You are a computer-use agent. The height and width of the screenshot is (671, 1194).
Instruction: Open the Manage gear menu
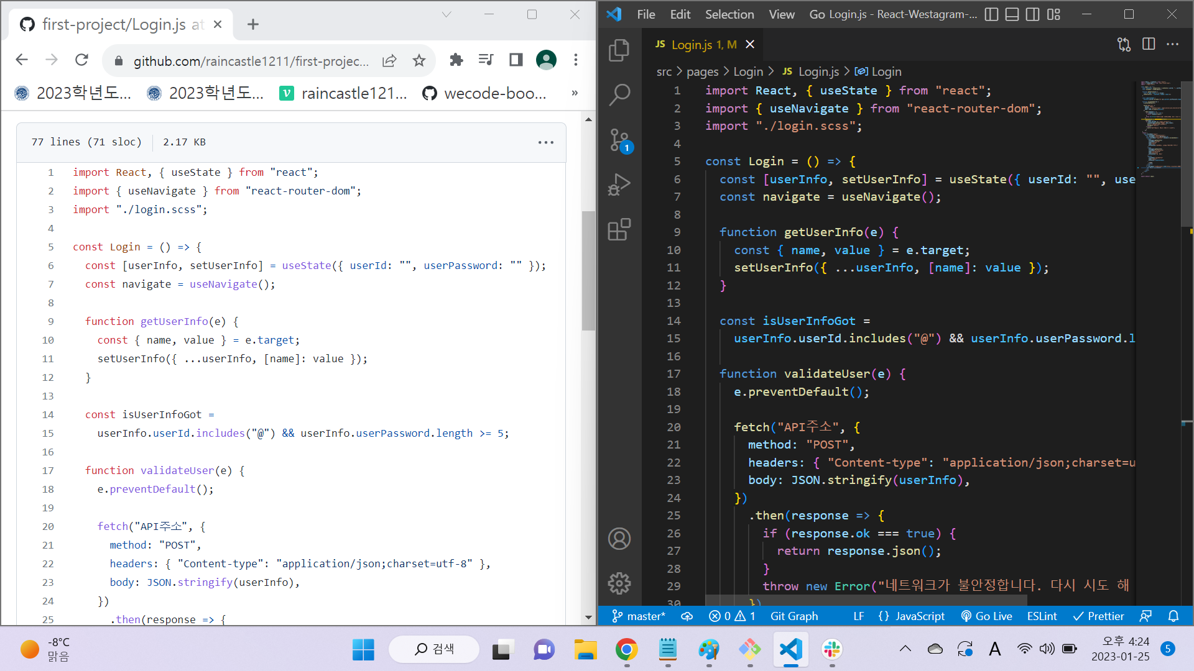[619, 583]
